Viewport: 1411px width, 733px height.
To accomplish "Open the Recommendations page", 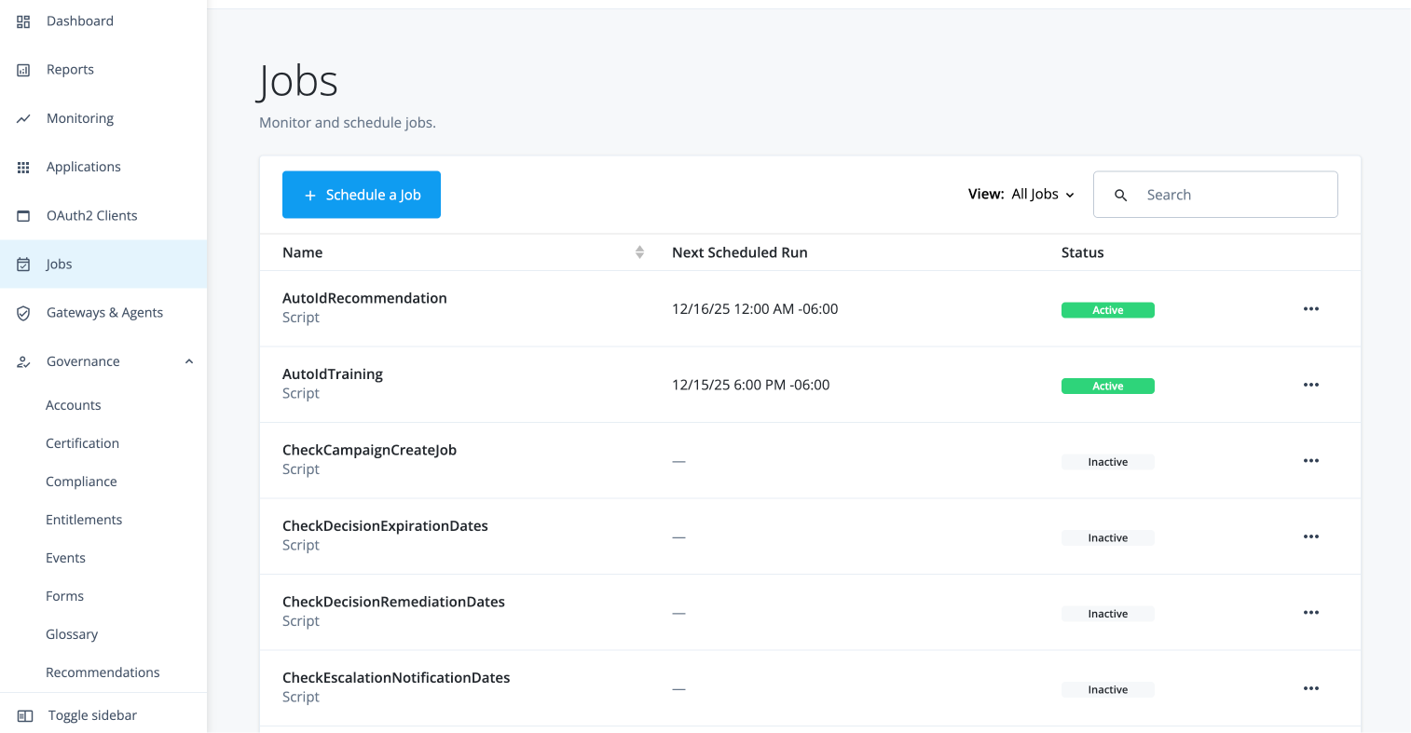I will point(103,672).
